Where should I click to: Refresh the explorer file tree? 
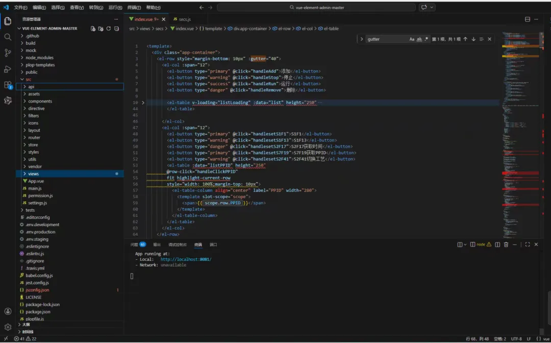[x=109, y=29]
